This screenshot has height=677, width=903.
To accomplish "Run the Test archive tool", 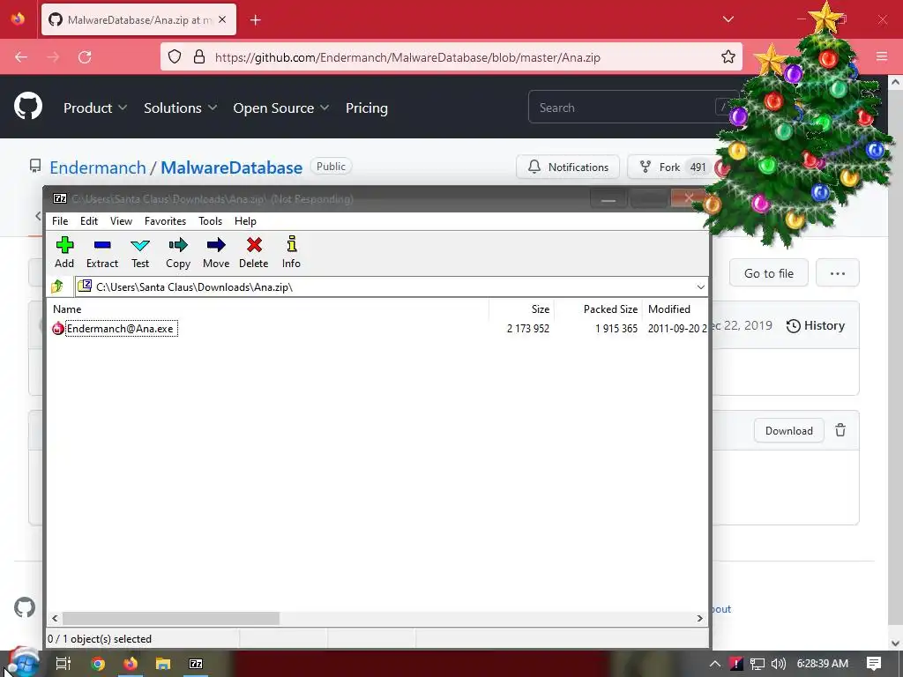I will pyautogui.click(x=140, y=252).
